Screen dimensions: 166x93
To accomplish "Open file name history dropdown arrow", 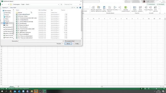I will pos(63,41).
